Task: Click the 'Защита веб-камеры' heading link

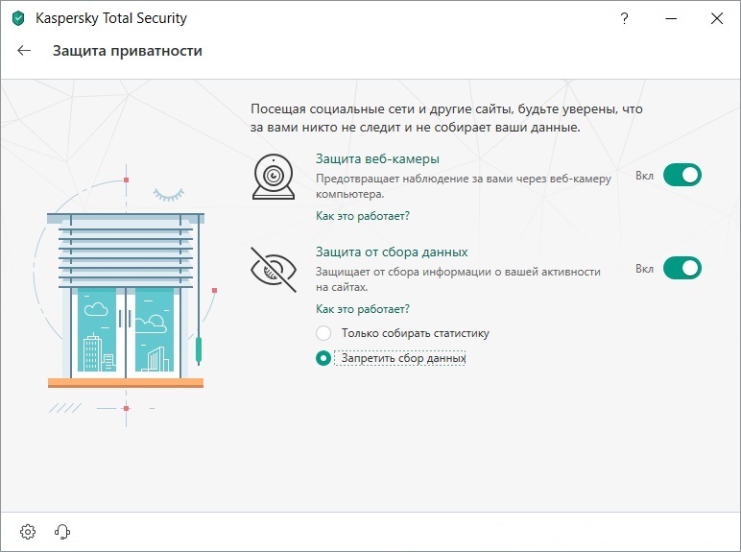Action: tap(377, 158)
